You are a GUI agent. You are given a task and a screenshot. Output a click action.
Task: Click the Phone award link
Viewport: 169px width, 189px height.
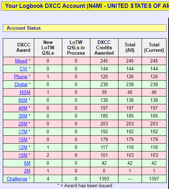click(21, 76)
